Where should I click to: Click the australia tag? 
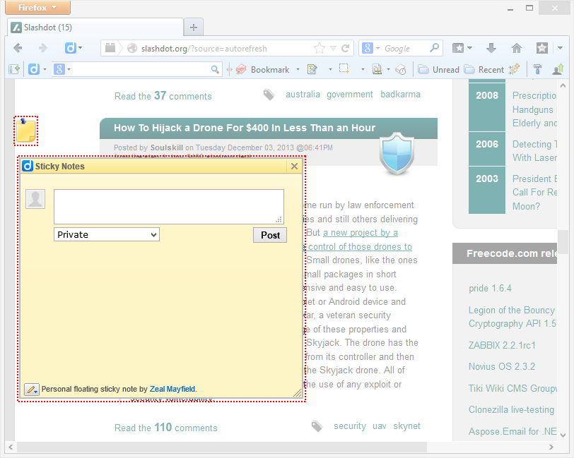(303, 95)
